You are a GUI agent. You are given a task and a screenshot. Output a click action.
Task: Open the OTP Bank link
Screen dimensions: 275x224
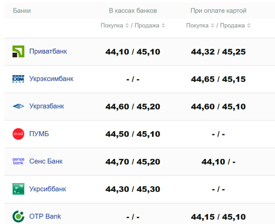click(x=45, y=216)
